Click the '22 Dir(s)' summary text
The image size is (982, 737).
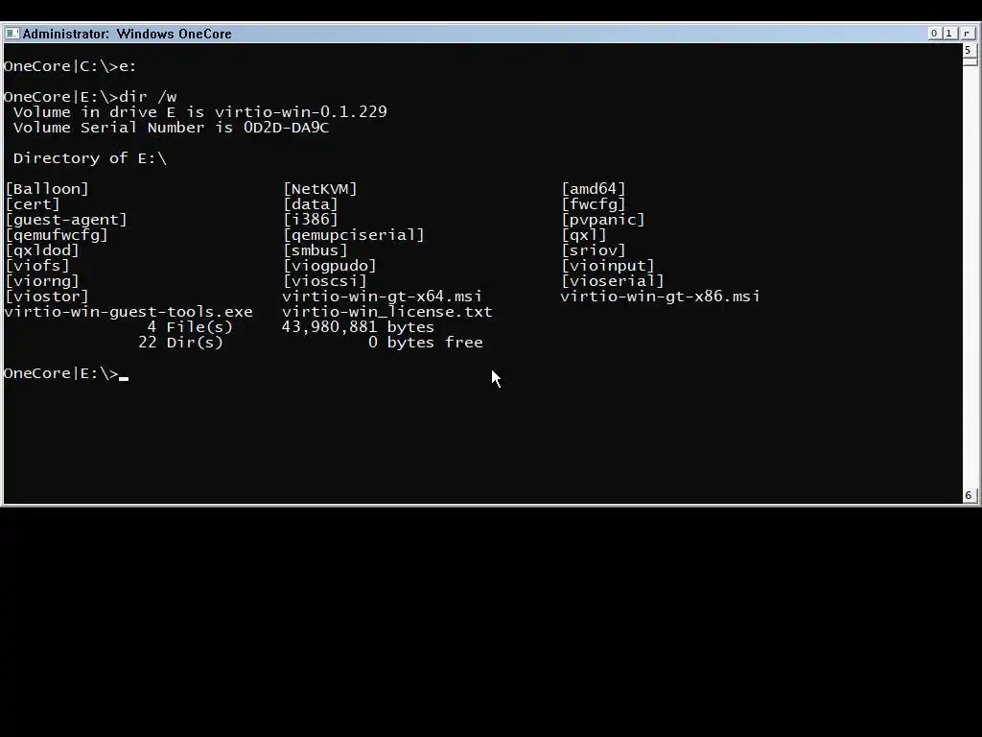tap(180, 343)
